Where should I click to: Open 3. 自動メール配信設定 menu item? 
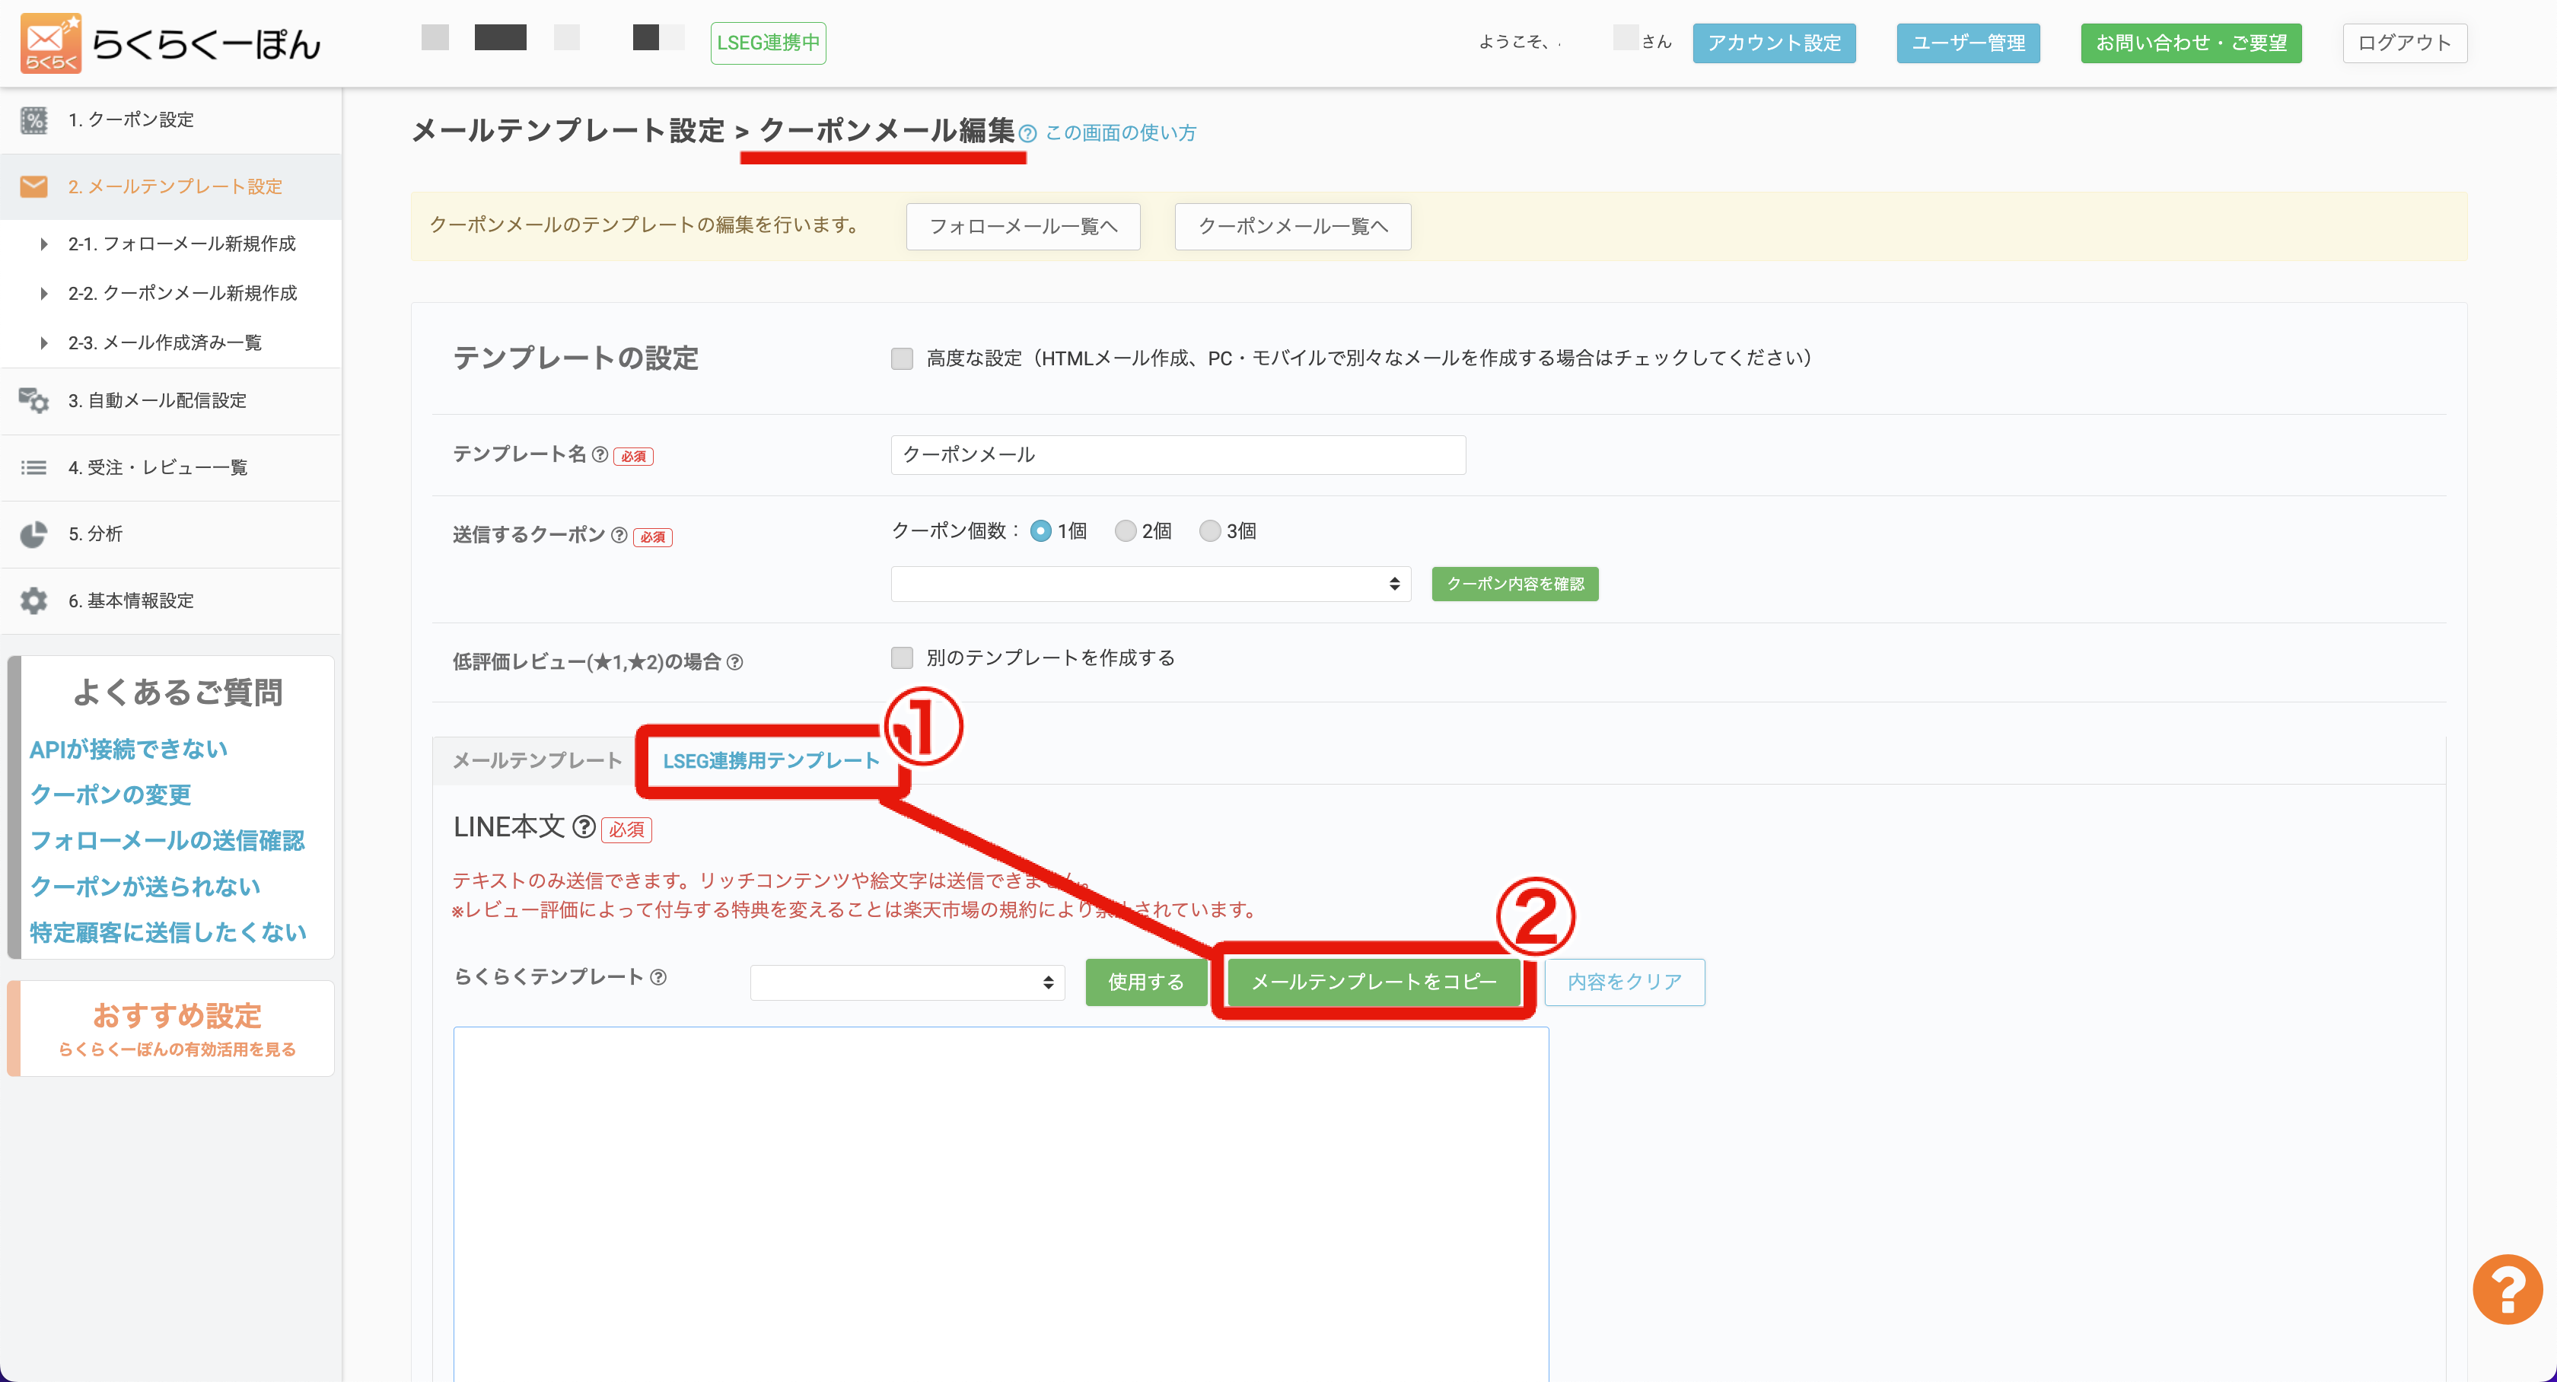tap(170, 400)
